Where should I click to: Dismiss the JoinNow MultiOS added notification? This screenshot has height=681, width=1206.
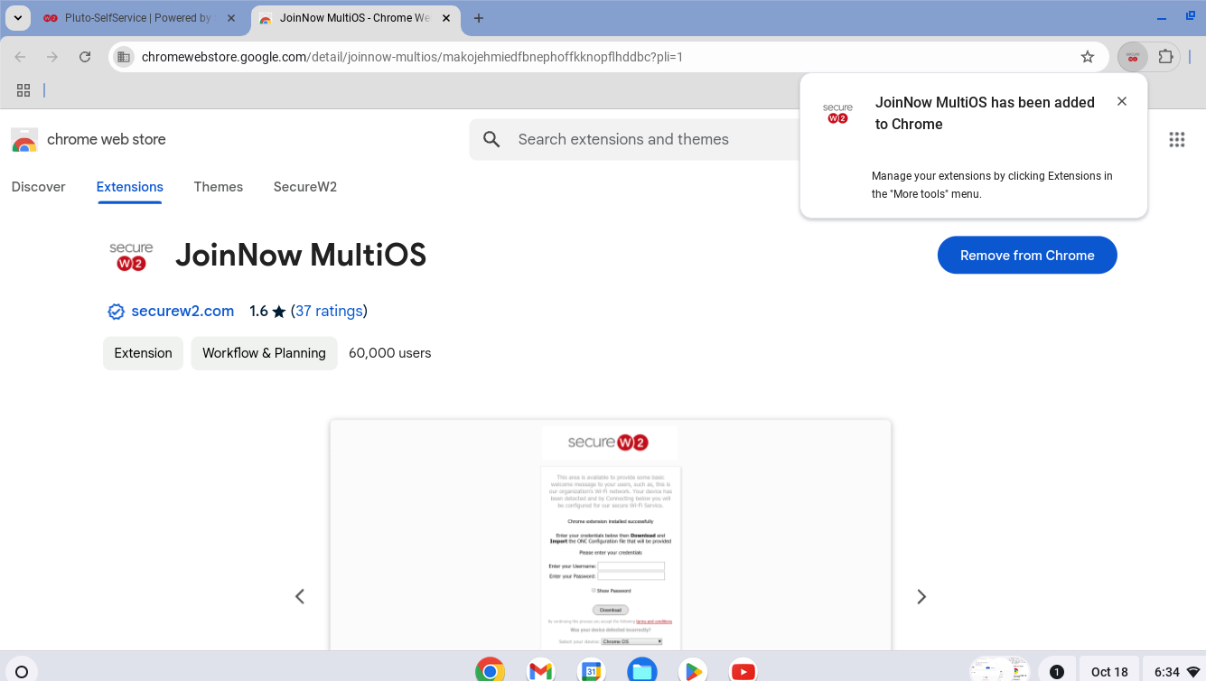[1122, 101]
